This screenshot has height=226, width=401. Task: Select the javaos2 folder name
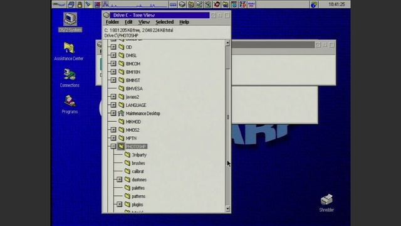(132, 97)
